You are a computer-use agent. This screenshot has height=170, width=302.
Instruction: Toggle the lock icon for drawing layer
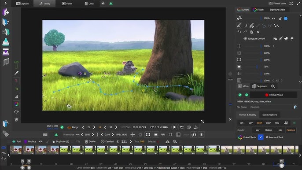(x=280, y=18)
